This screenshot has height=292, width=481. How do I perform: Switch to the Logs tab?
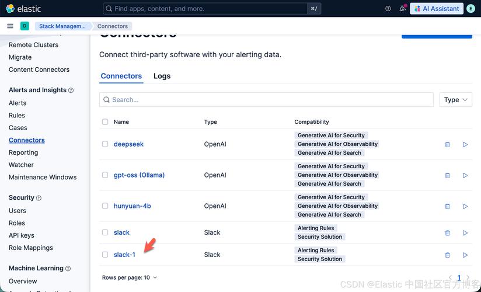(162, 77)
